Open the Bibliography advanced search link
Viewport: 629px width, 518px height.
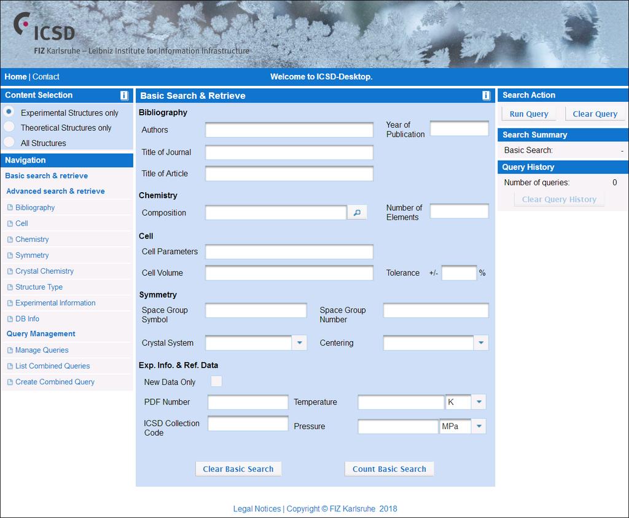35,207
